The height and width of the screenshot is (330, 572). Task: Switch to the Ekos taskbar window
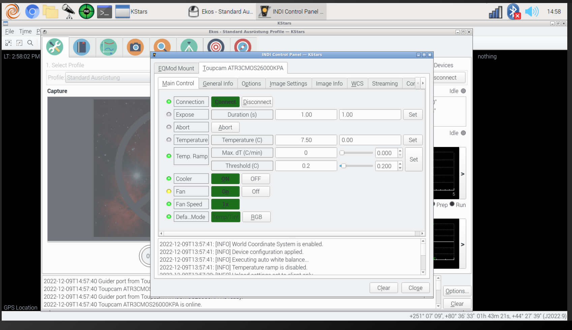coord(220,12)
